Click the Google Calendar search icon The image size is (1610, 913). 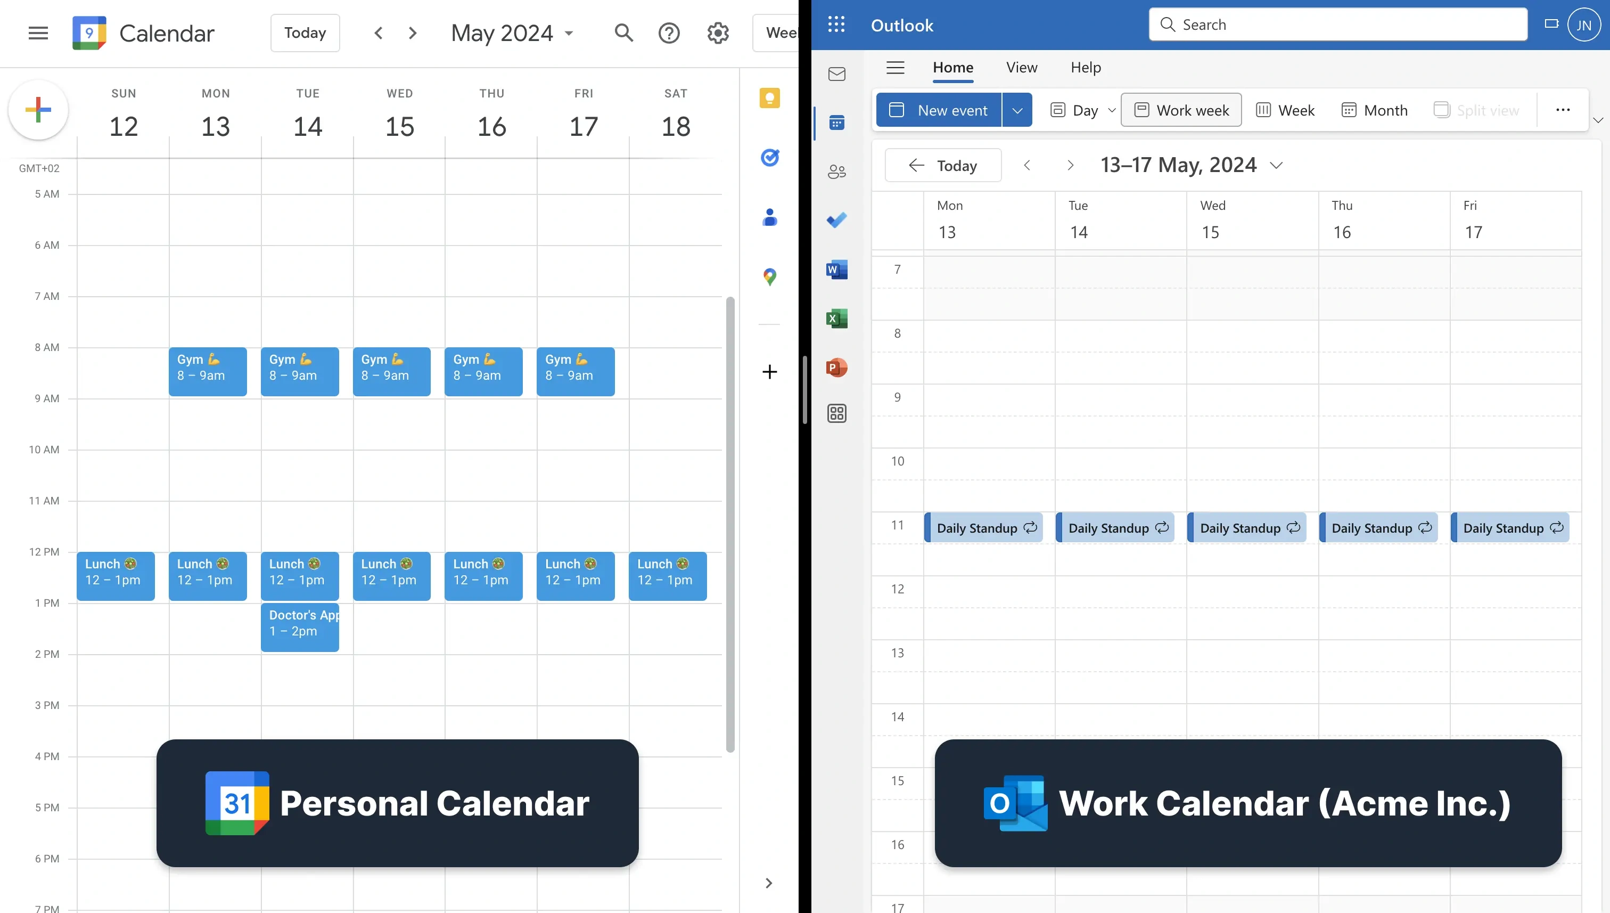point(622,33)
